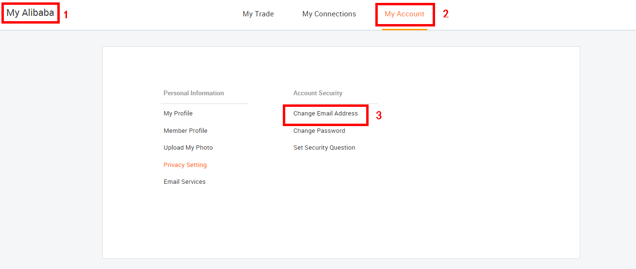The width and height of the screenshot is (636, 269).
Task: Open Upload My Photo link
Action: (x=188, y=148)
